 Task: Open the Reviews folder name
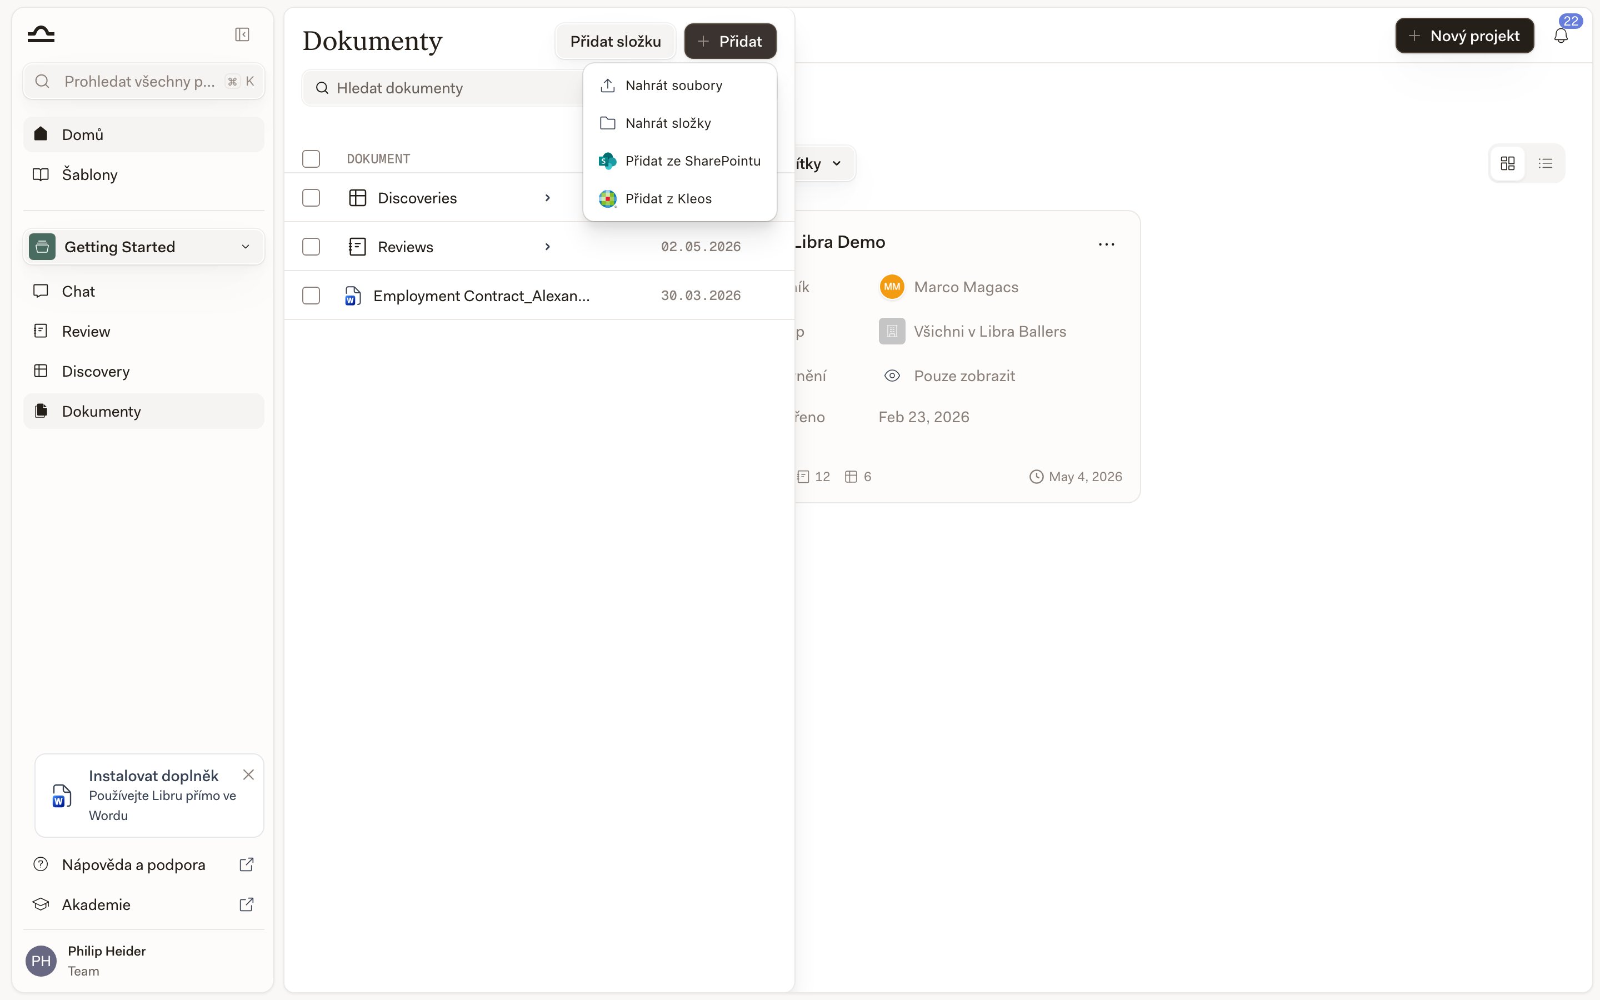[x=406, y=247]
